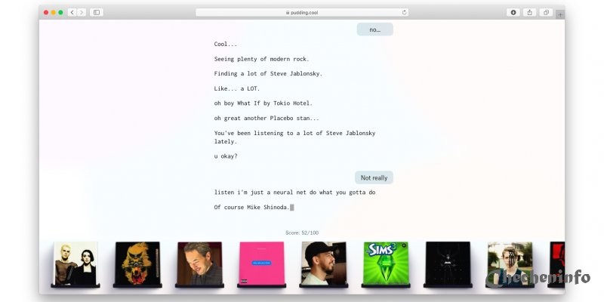
Task: Click the 'Not really' reply bubble
Action: coord(374,177)
